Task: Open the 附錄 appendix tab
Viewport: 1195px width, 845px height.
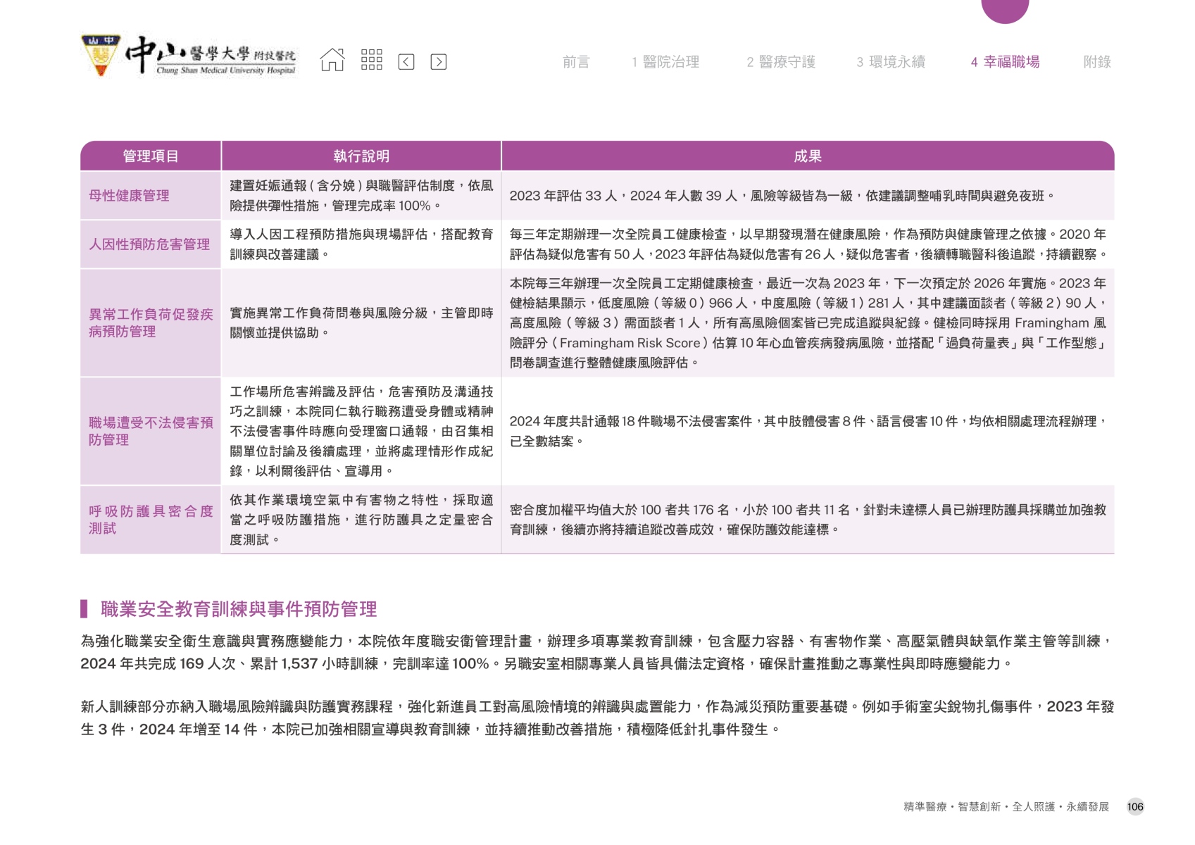Action: tap(1096, 62)
